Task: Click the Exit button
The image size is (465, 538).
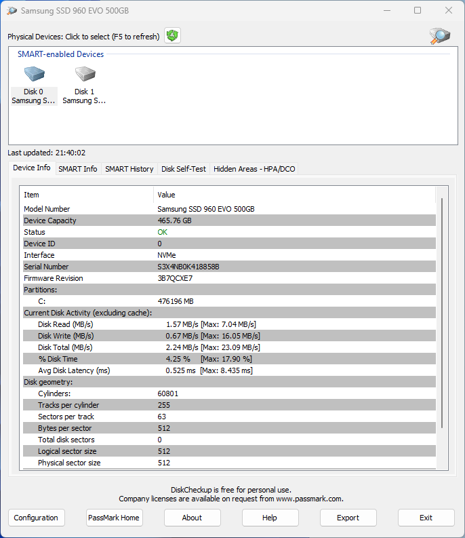Action: pos(426,518)
